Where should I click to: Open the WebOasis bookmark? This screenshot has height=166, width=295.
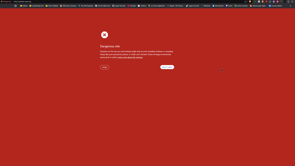click(x=206, y=6)
